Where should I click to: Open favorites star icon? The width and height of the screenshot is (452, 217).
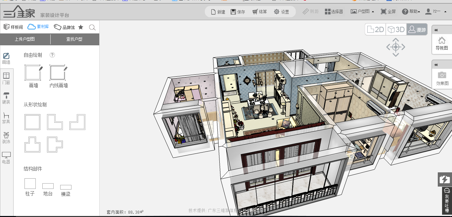pos(81,27)
